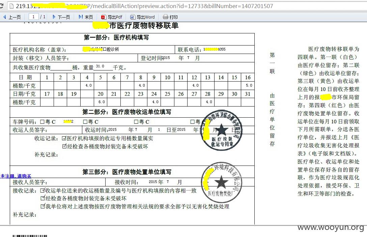This screenshot has height=237, width=367.
Task: Click 第一部分: 医疗机构填写 heading
Action: [116, 37]
